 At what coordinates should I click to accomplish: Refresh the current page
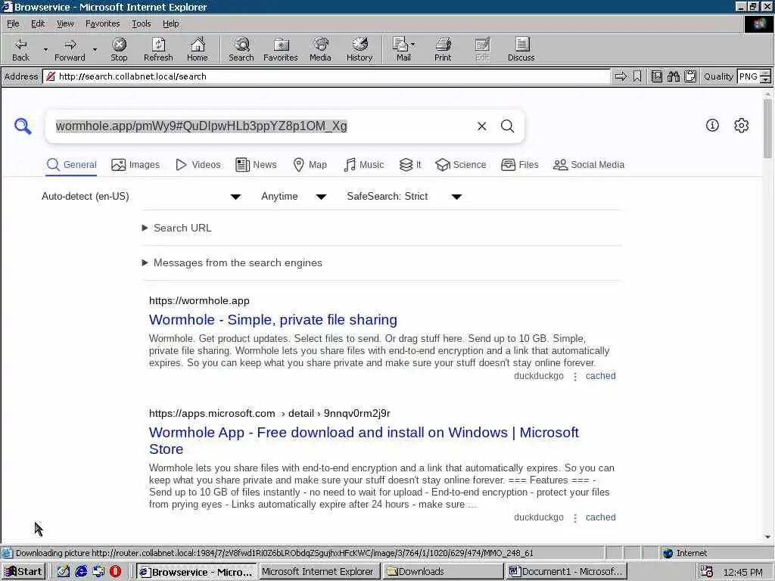coord(158,49)
